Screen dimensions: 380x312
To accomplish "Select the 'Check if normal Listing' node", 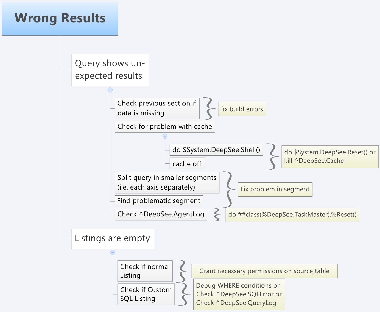I will point(145,271).
